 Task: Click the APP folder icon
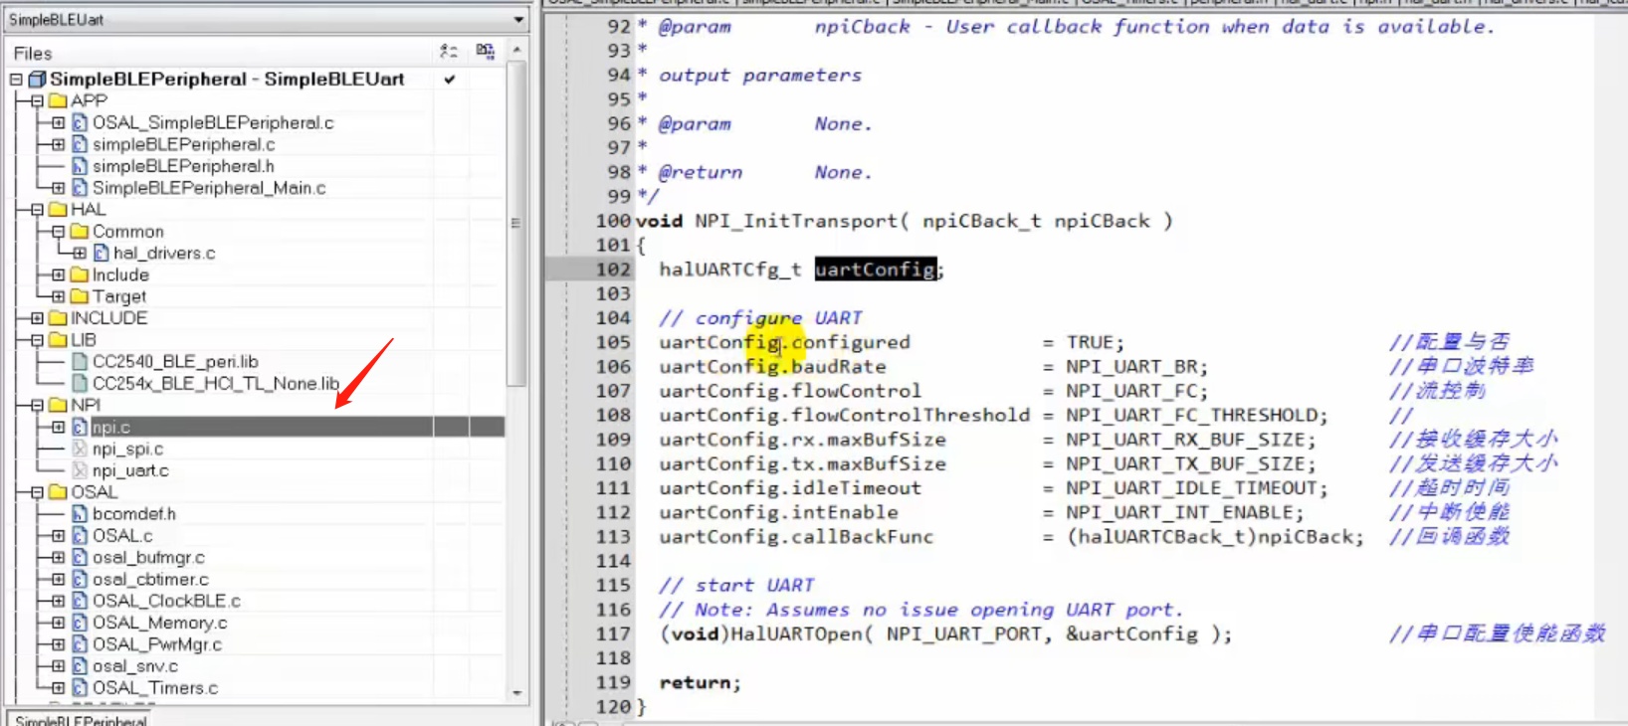pos(59,100)
